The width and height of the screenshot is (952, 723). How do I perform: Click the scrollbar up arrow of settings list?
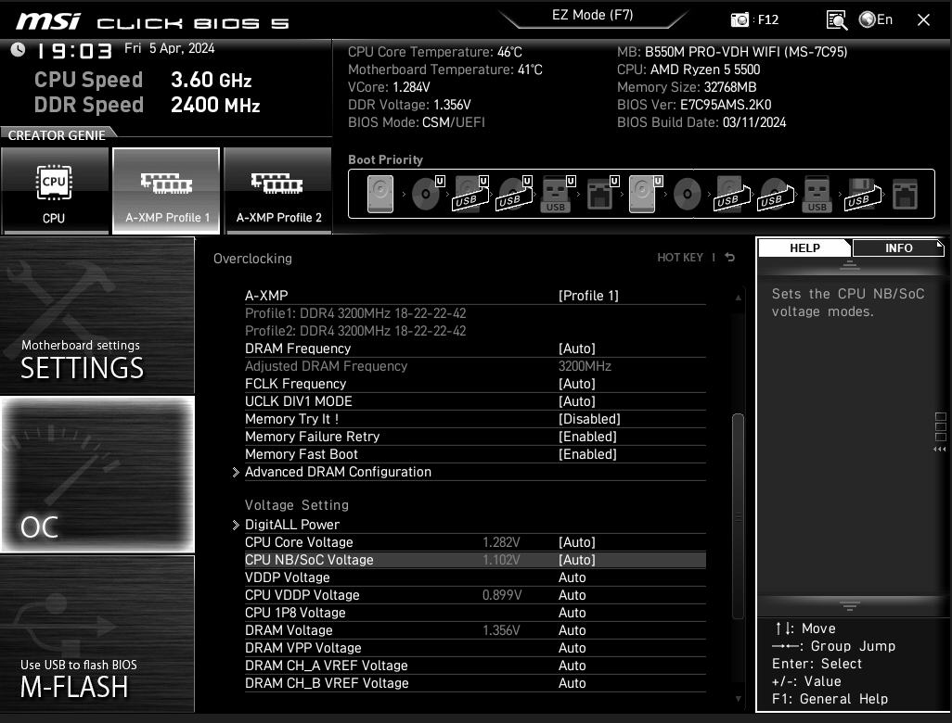pyautogui.click(x=739, y=298)
